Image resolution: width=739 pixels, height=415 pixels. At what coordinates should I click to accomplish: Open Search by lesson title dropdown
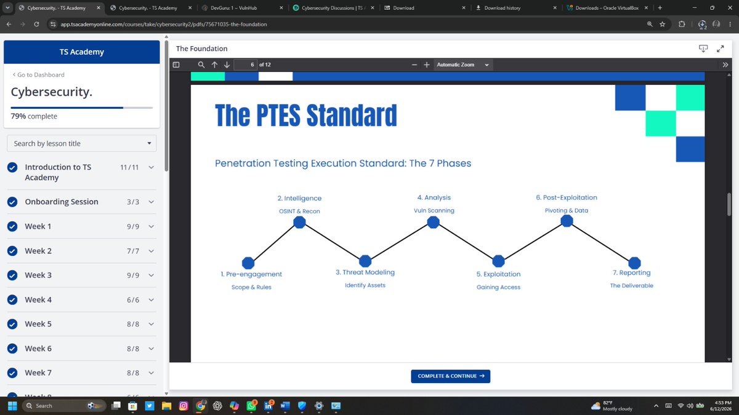[81, 143]
